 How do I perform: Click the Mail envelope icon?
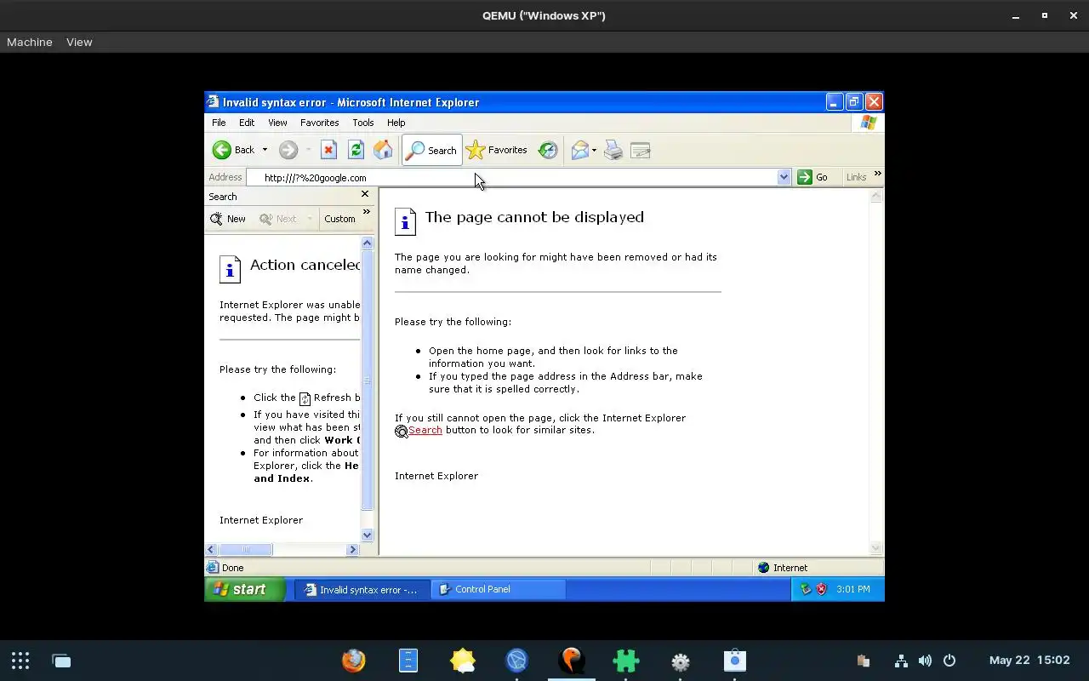(x=580, y=150)
